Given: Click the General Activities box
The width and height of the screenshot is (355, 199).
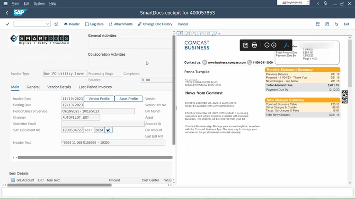Looking at the screenshot, I should coord(130,43).
